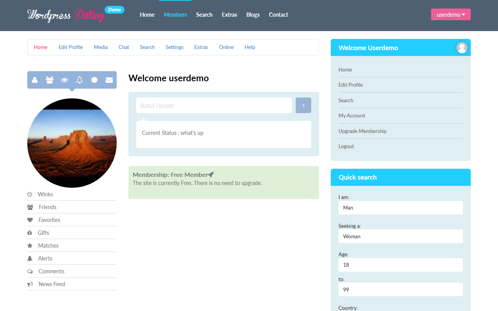Click the megaphone icon beside News Feed

tap(30, 284)
